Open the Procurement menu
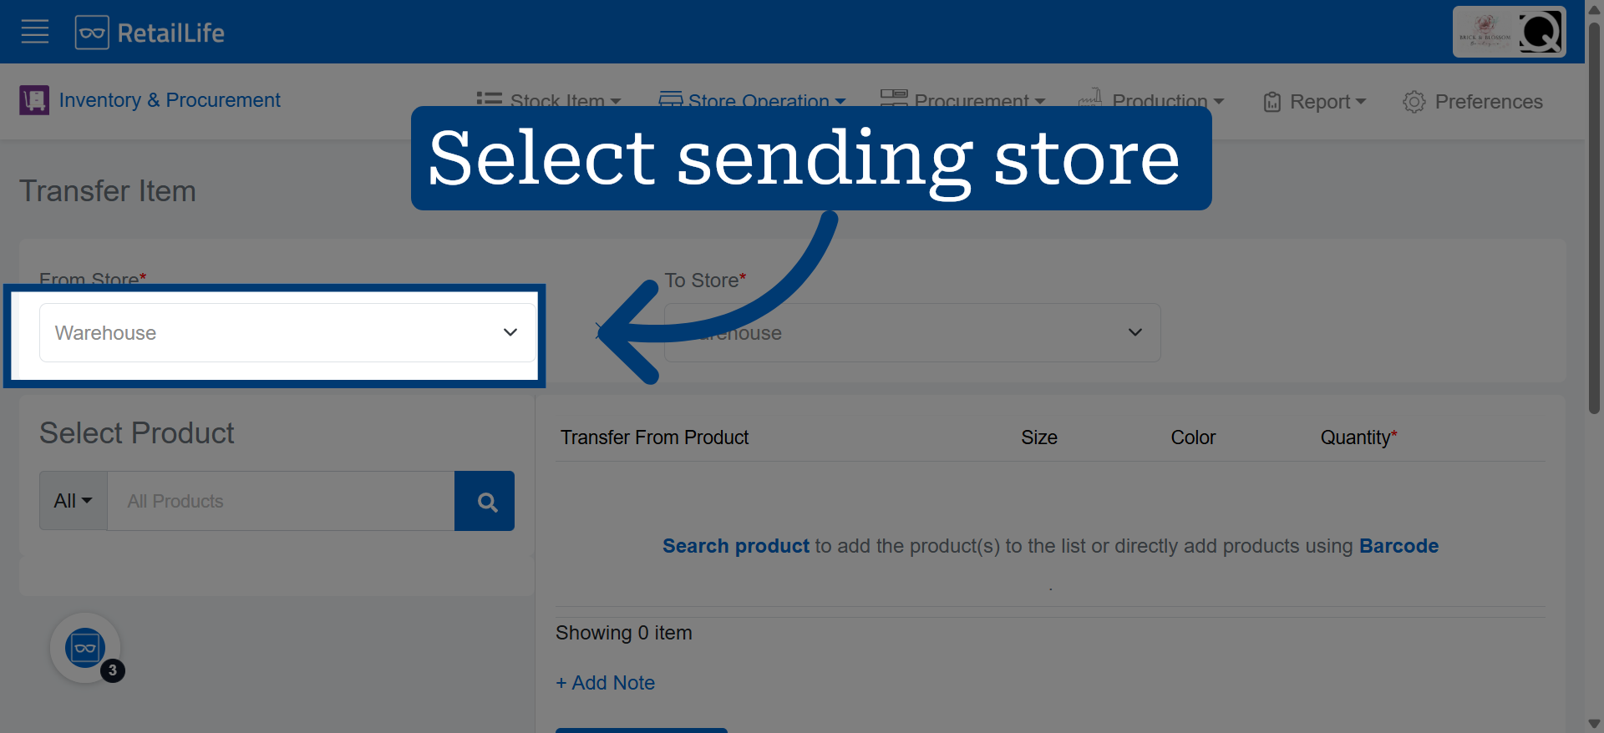The image size is (1604, 733). coord(962,101)
